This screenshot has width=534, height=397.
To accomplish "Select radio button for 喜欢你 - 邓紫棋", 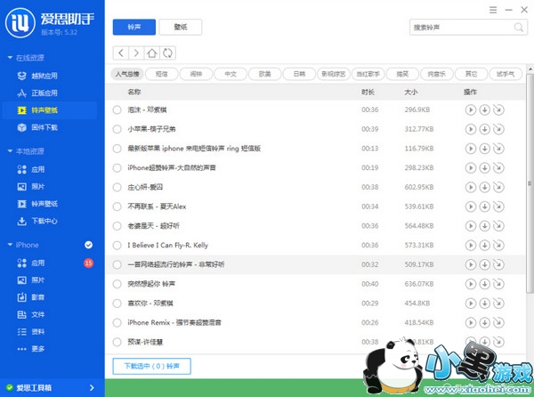I will (117, 304).
